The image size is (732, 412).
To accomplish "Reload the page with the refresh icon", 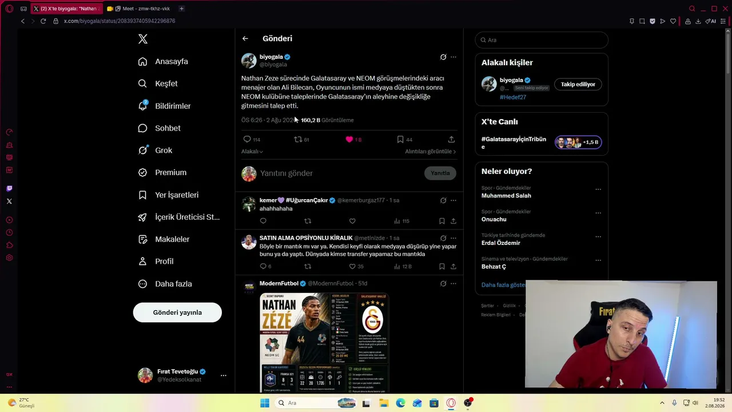I will coord(43,21).
